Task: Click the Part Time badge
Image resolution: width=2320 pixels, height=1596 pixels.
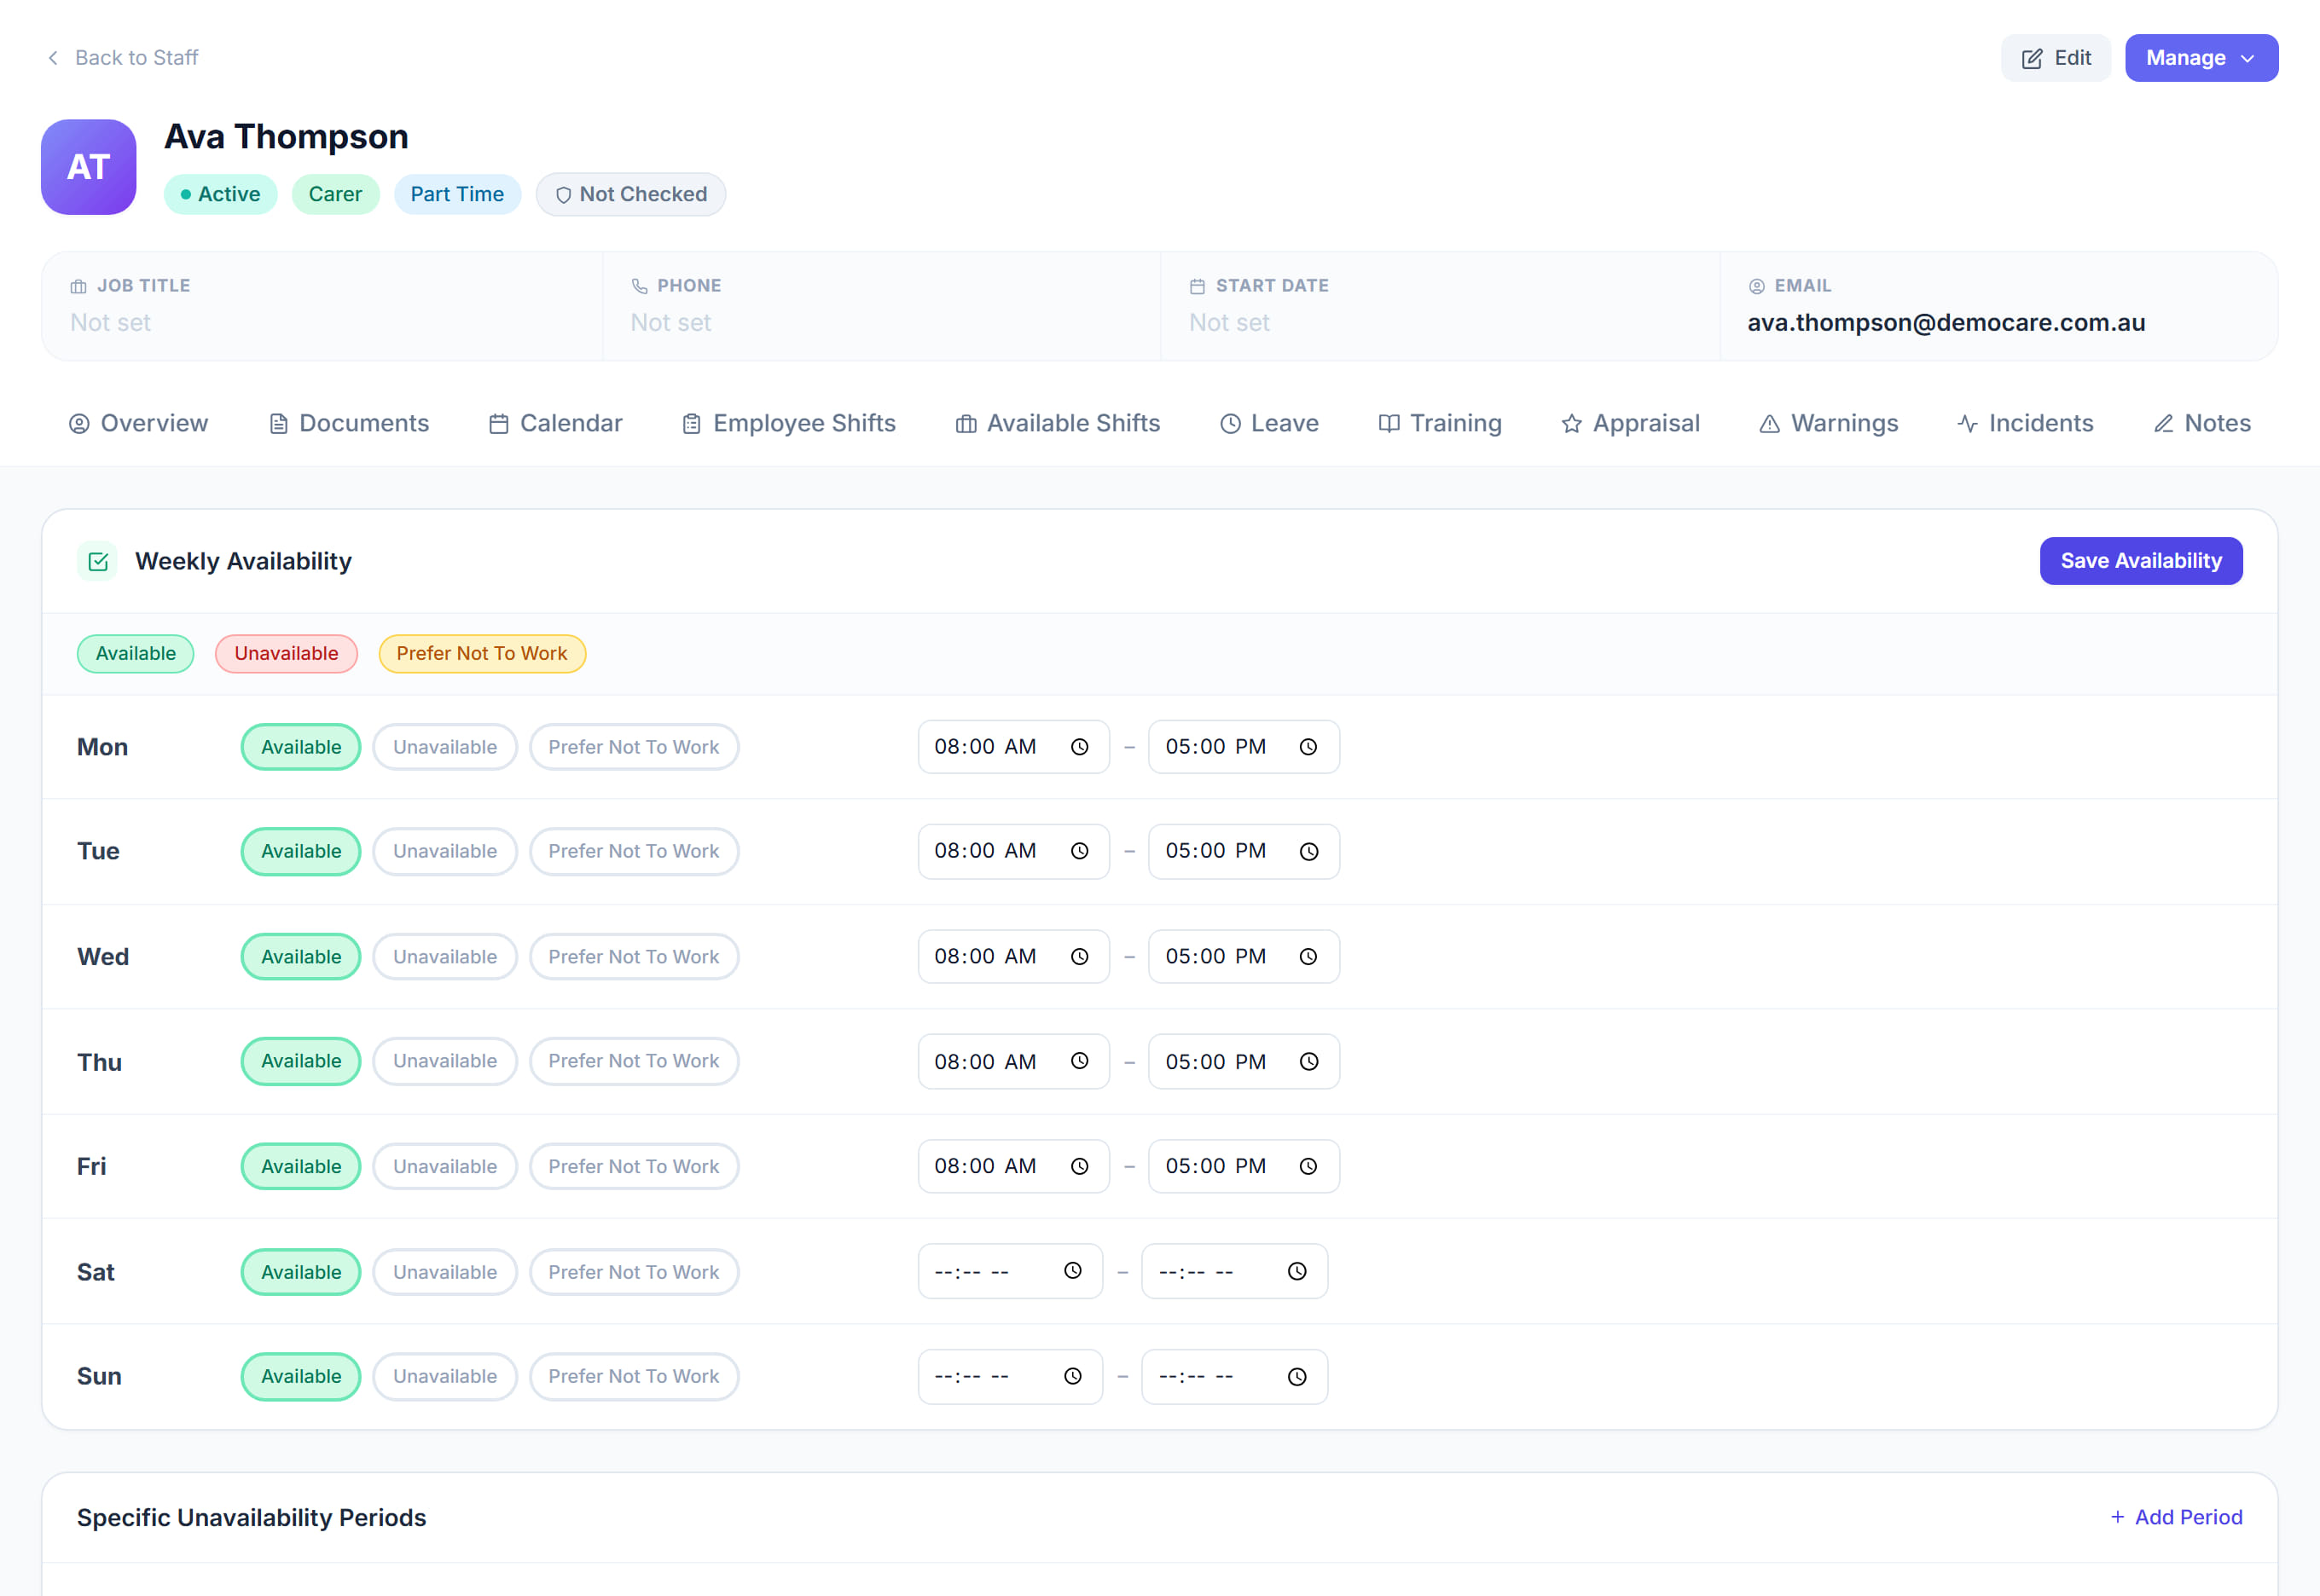Action: coord(457,194)
